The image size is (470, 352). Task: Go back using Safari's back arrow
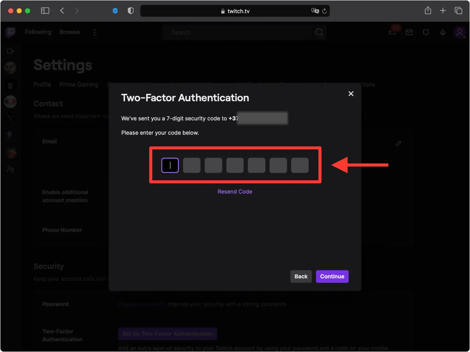[x=62, y=11]
